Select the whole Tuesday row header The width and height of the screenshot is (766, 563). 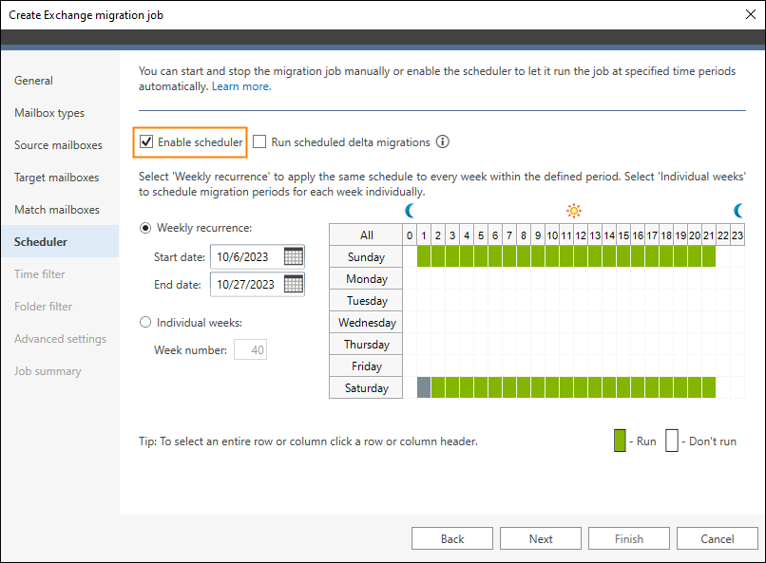click(x=366, y=301)
